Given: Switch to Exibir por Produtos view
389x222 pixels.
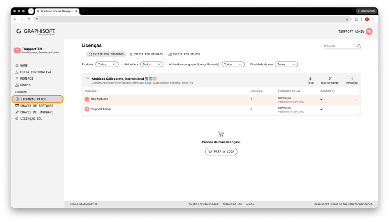Looking at the screenshot, I should 106,54.
